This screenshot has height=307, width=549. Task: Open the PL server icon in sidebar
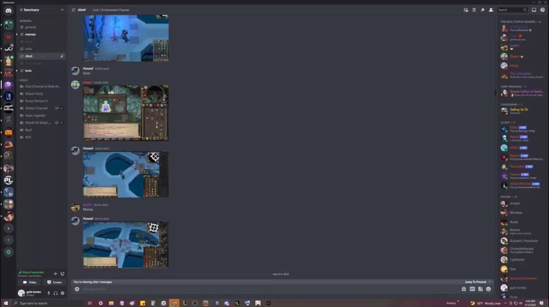(x=8, y=180)
